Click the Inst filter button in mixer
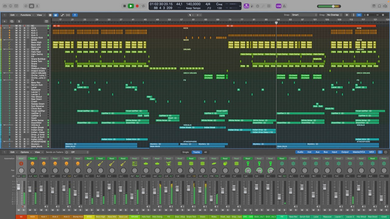This screenshot has height=219, width=390. (309, 152)
